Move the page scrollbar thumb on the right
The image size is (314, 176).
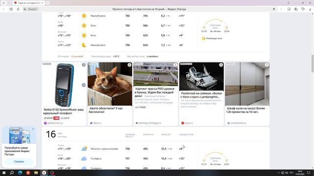coord(313,64)
